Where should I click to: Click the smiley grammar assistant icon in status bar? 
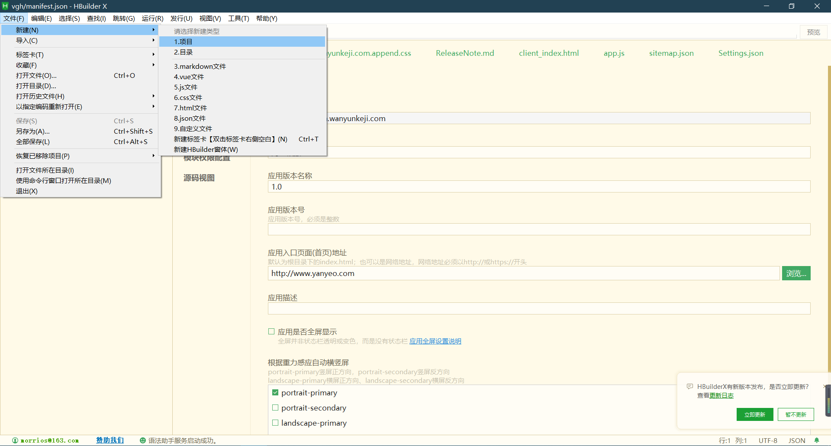pos(142,440)
